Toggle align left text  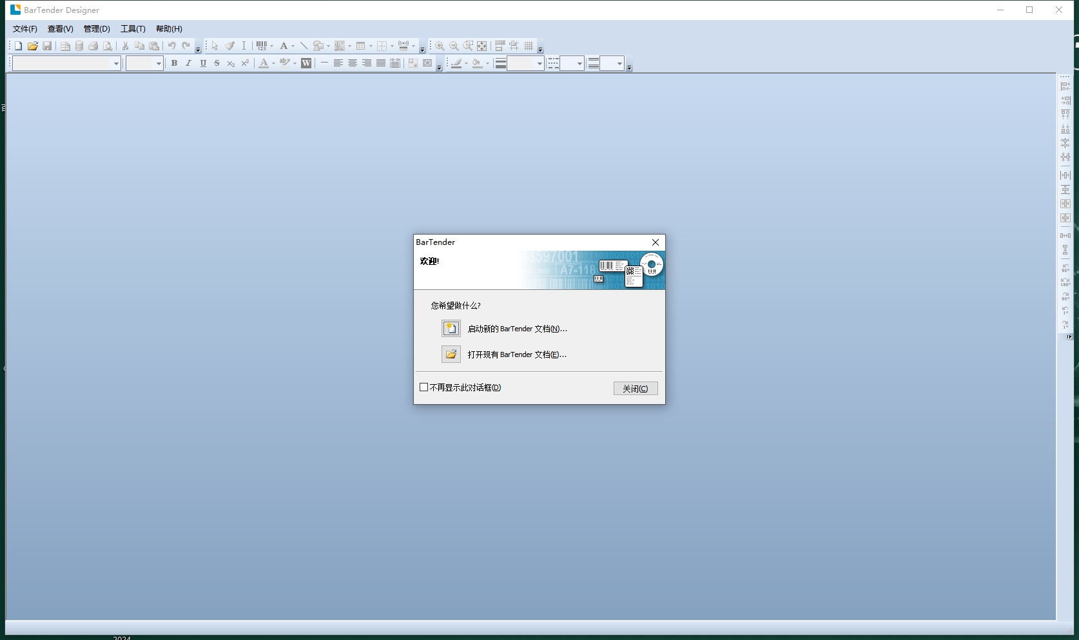[x=338, y=63]
